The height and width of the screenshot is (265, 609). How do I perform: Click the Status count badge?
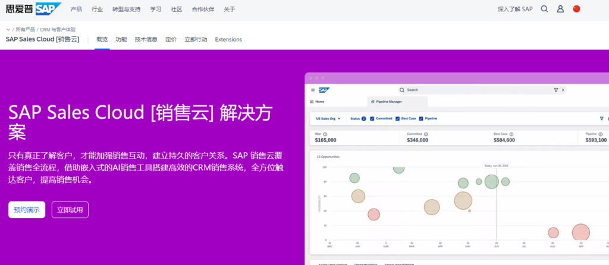point(363,119)
